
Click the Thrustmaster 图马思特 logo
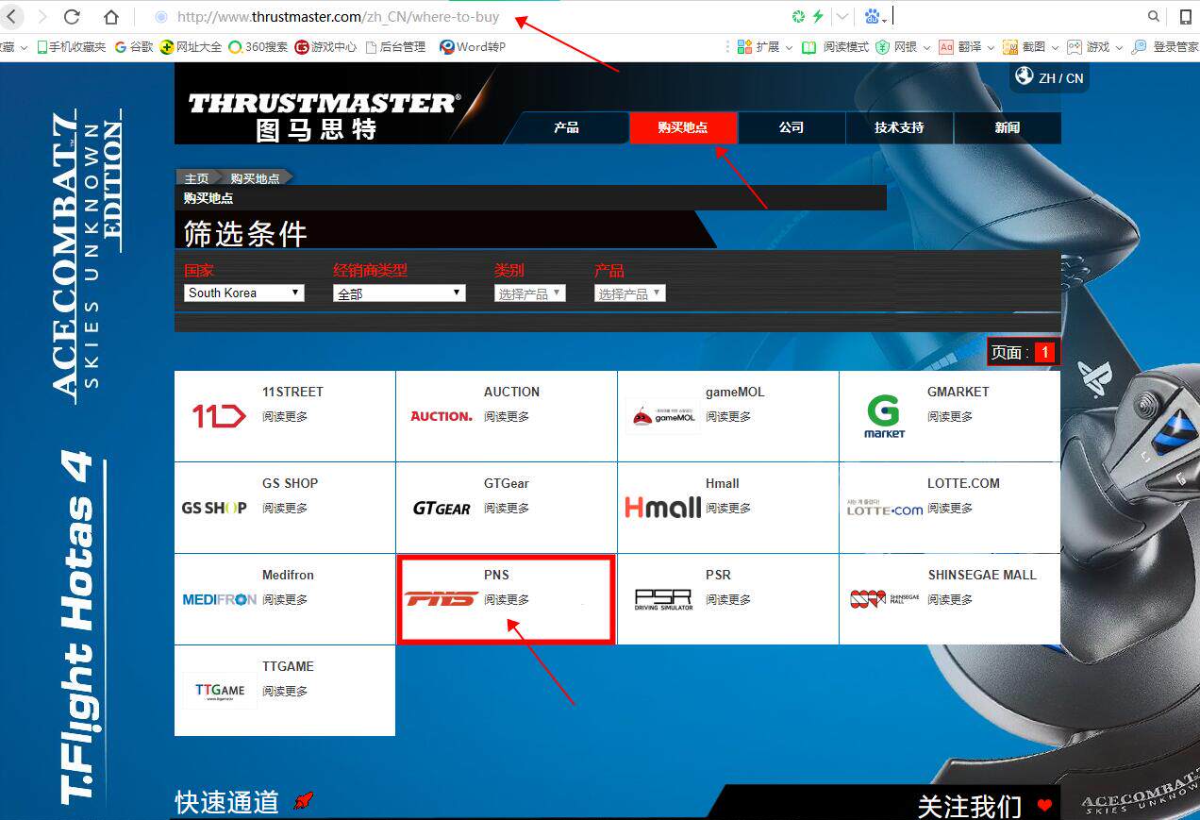(x=325, y=115)
